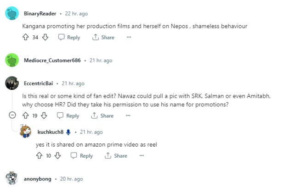Click EccentricBai's avatar image

(x=12, y=83)
